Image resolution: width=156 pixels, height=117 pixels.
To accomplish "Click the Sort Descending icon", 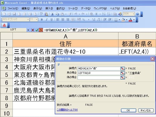I will click(109, 14).
